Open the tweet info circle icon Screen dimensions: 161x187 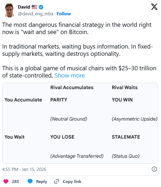tap(154, 169)
